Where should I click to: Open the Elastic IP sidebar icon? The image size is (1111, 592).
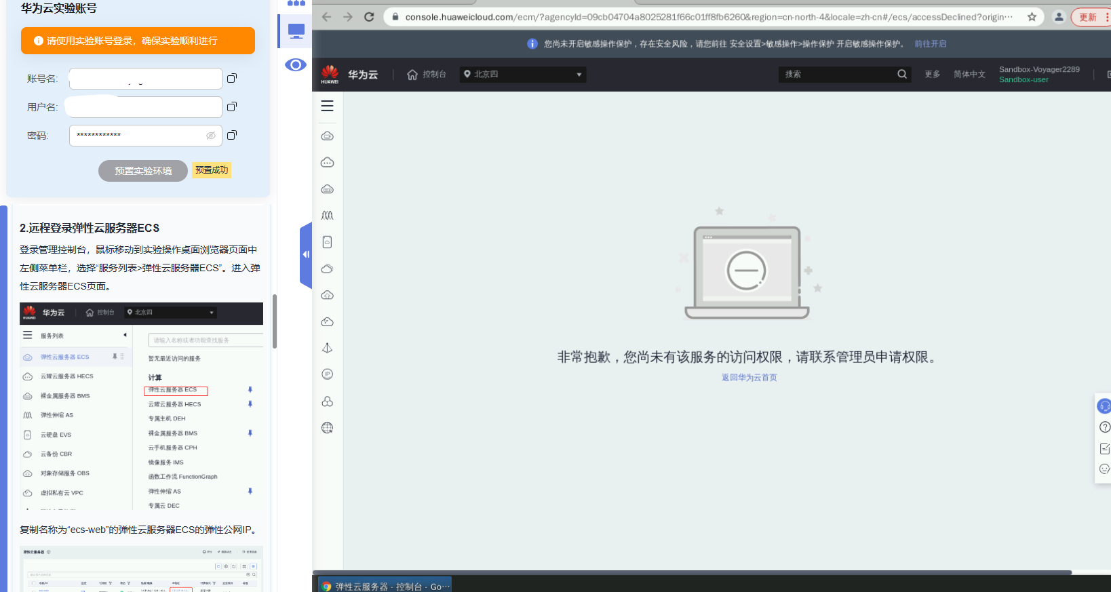pyautogui.click(x=327, y=374)
